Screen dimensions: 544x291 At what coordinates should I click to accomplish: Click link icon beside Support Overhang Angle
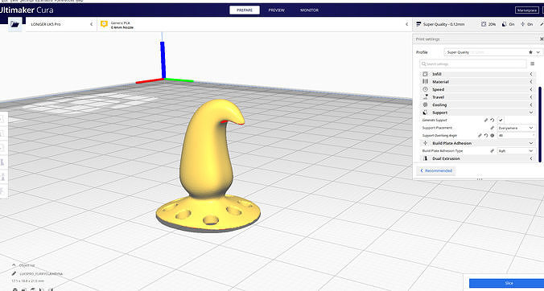click(480, 136)
